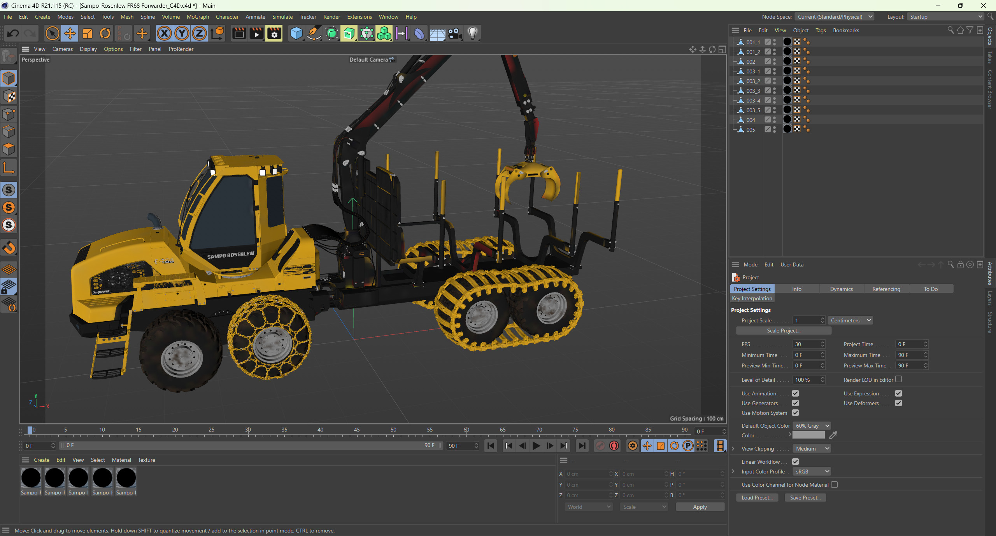
Task: Enable Axis mode L-shaped icon
Action: click(9, 168)
